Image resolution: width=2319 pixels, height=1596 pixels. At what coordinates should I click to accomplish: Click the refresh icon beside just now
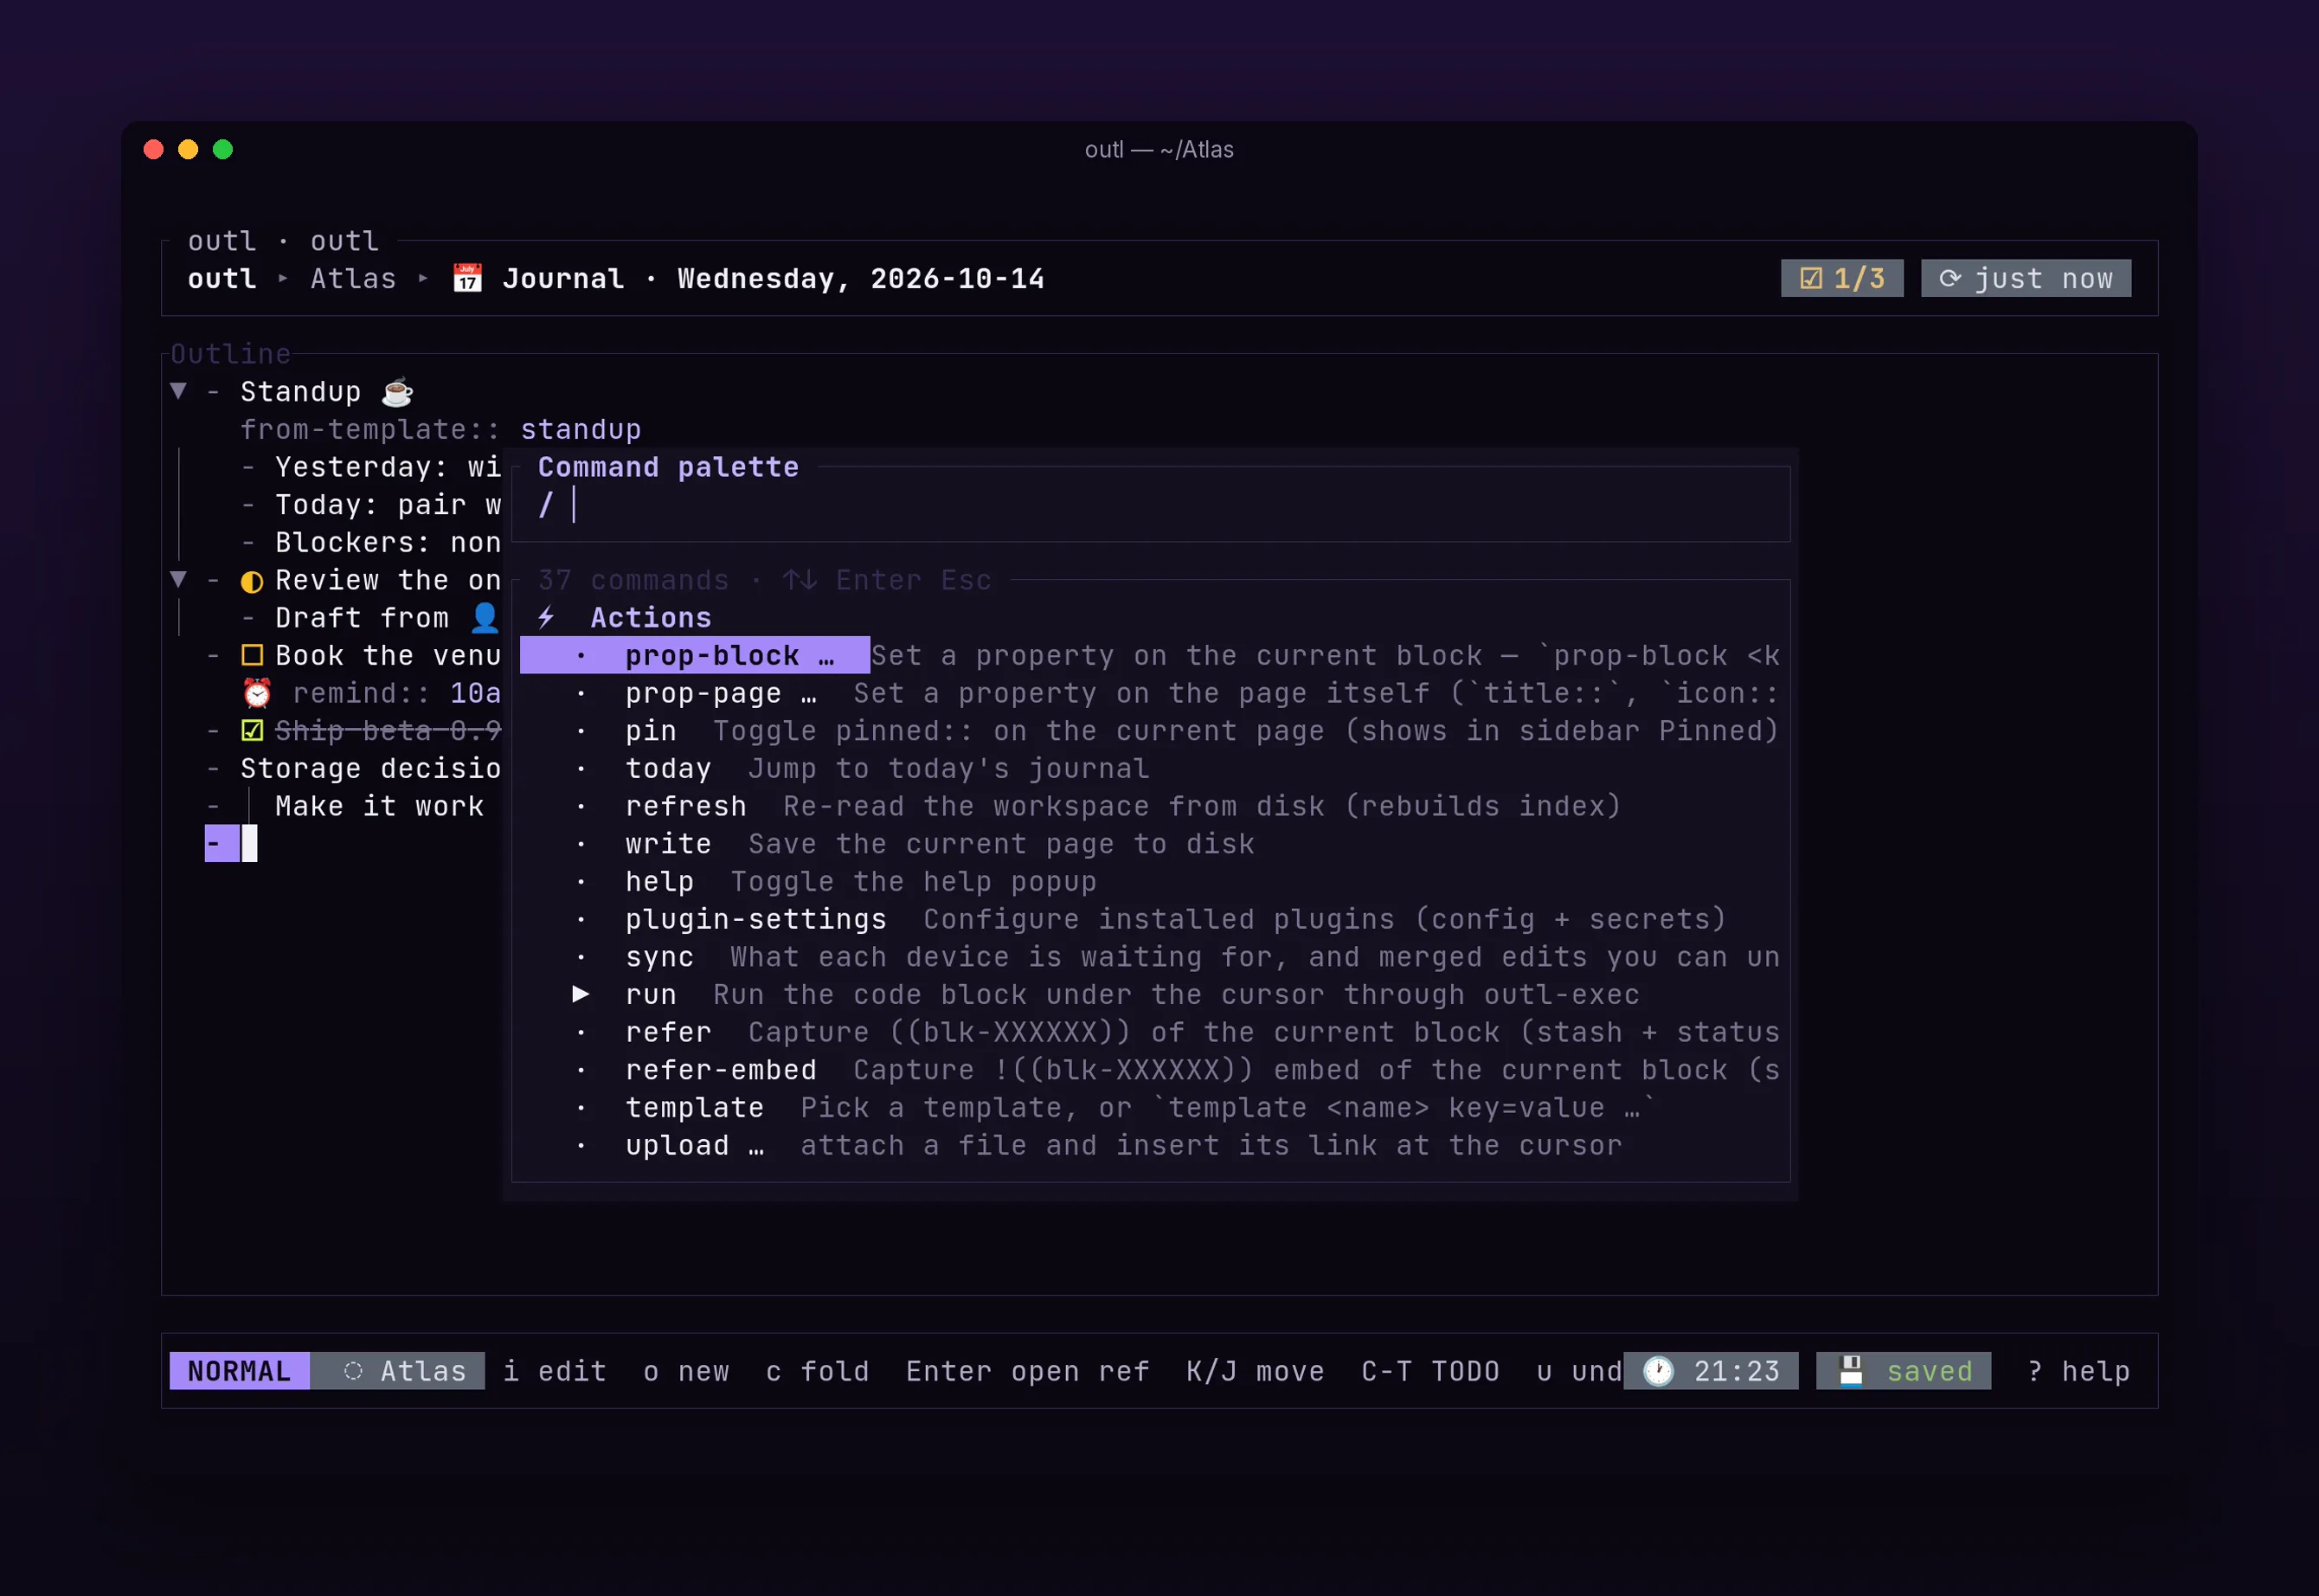(1950, 278)
